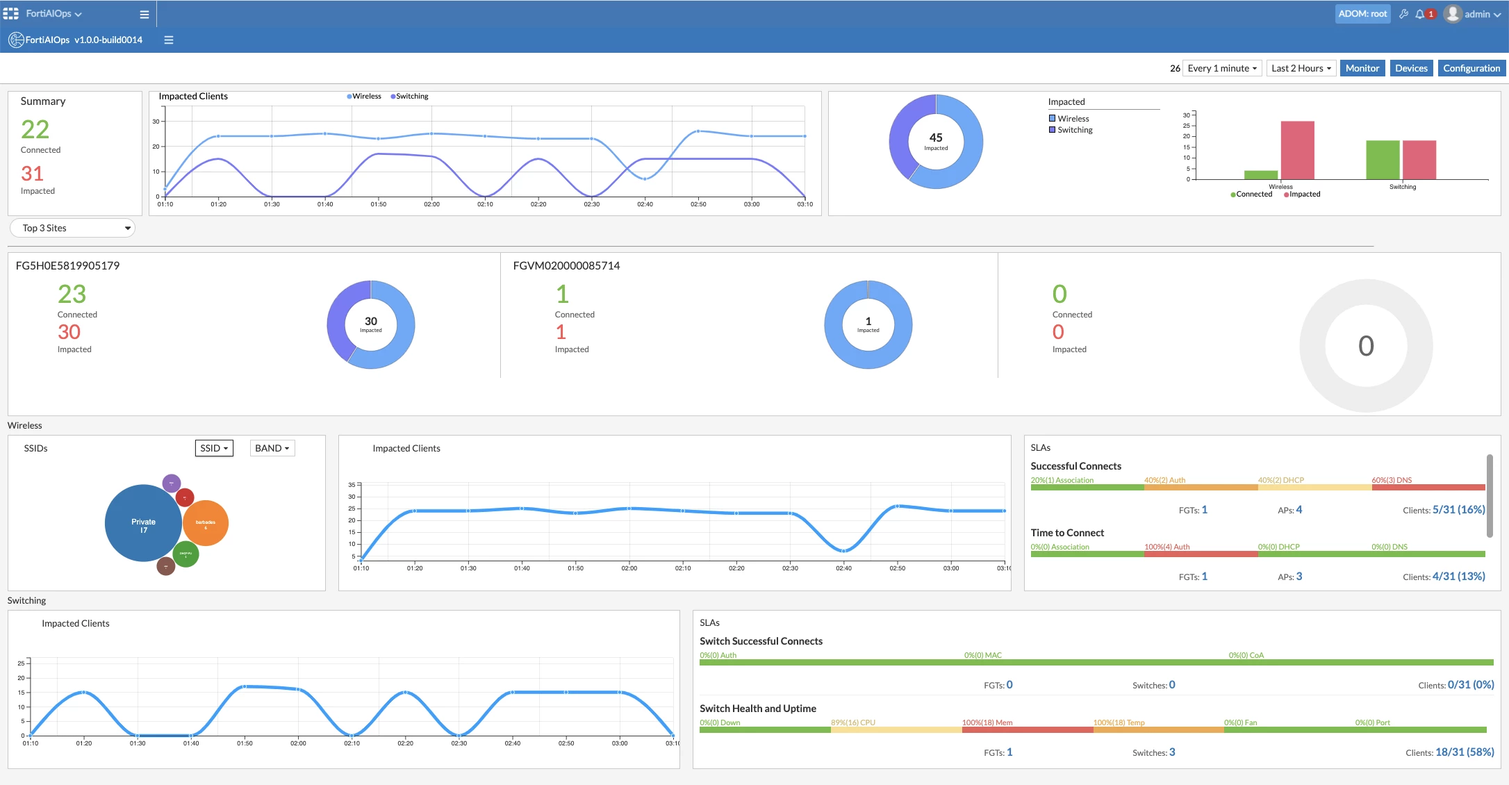Click the top bar hamburger menu icon
The width and height of the screenshot is (1509, 785).
[145, 15]
